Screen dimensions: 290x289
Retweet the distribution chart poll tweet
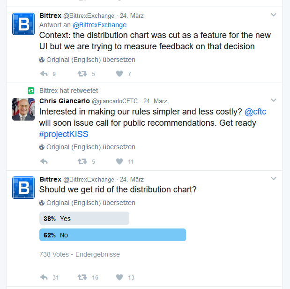coord(82,277)
